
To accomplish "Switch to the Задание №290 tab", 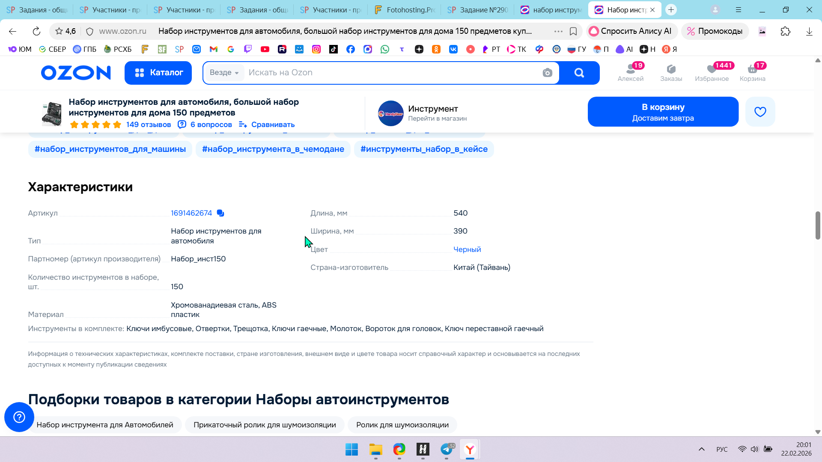I will coord(477,10).
